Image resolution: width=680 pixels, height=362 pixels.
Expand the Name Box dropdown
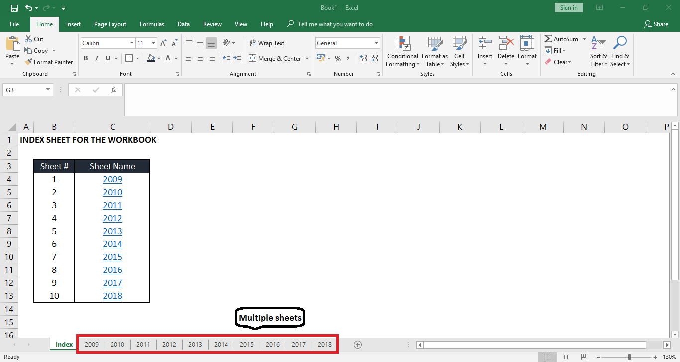(48, 90)
